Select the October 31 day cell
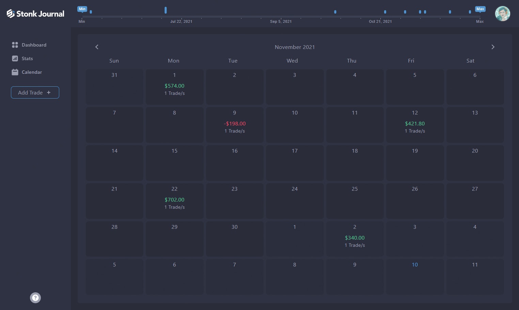519x310 pixels. [x=114, y=87]
